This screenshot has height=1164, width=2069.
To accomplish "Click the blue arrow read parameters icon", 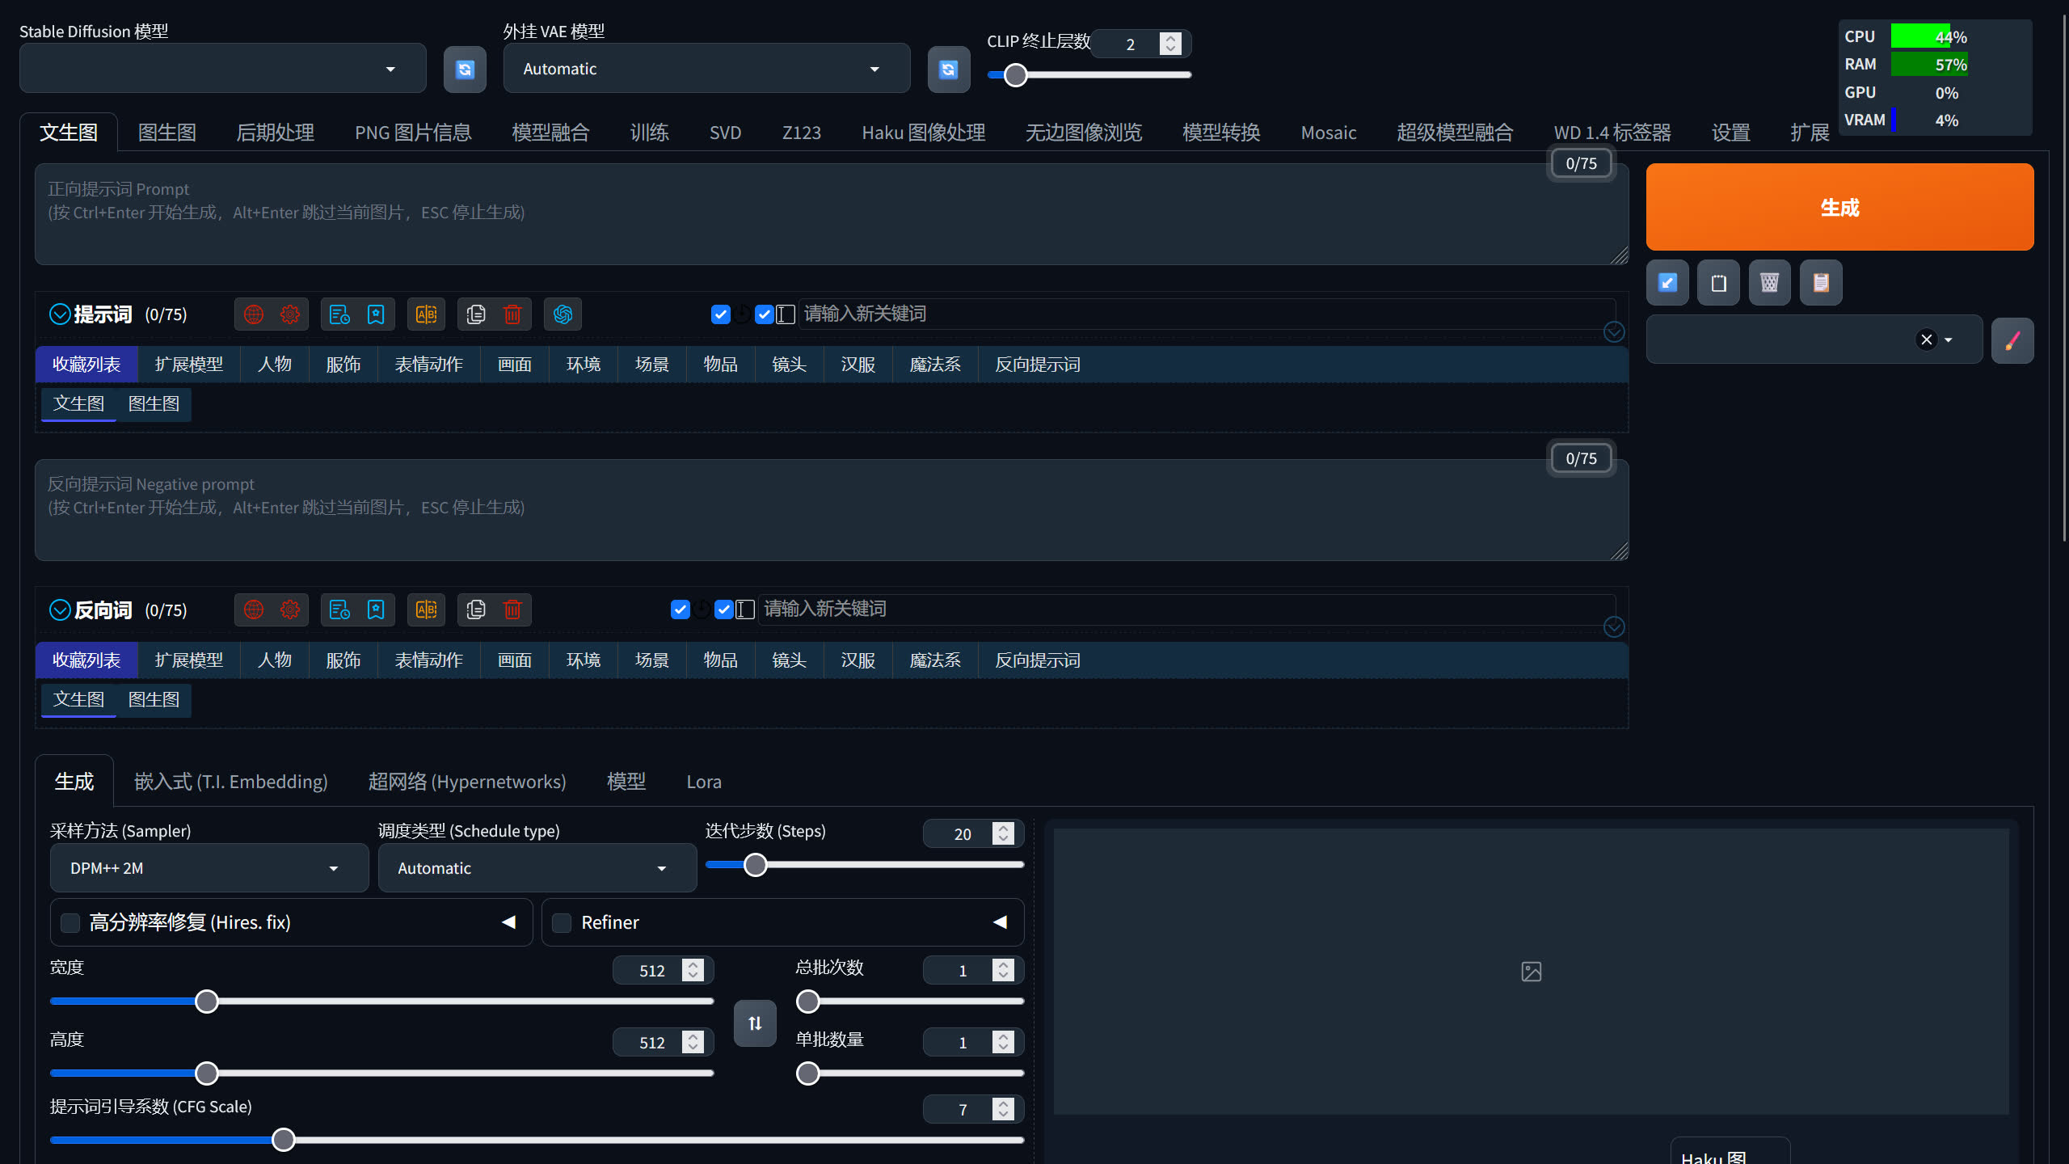I will click(1667, 282).
